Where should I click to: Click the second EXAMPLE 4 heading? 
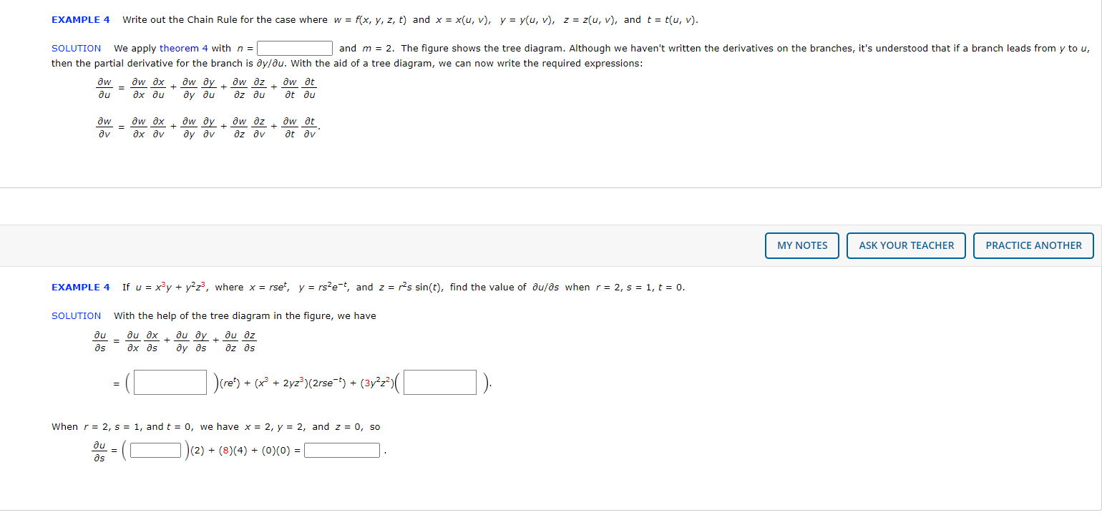click(x=79, y=287)
